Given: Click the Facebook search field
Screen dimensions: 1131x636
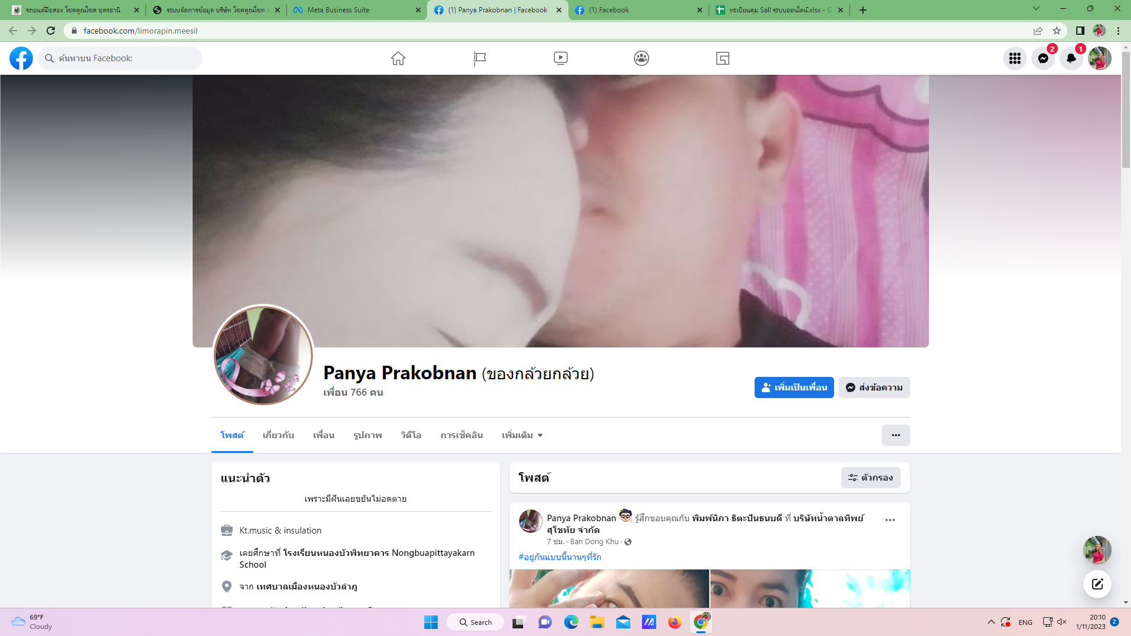Looking at the screenshot, I should pyautogui.click(x=121, y=58).
